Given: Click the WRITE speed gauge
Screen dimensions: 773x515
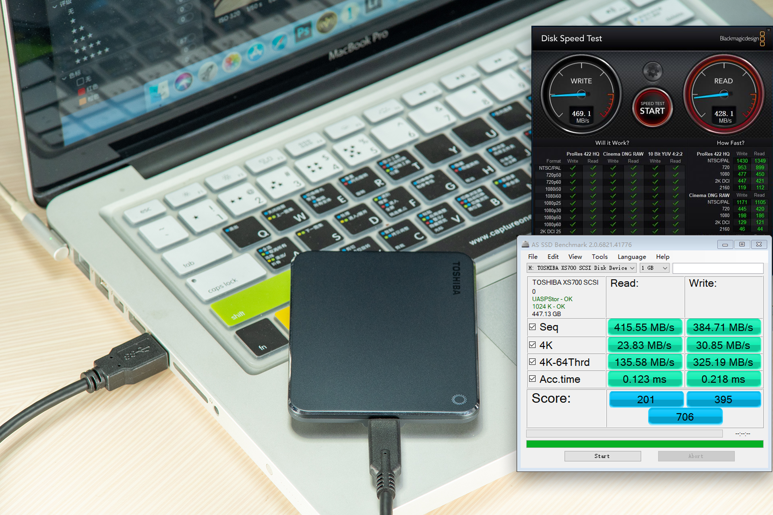Looking at the screenshot, I should click(581, 95).
